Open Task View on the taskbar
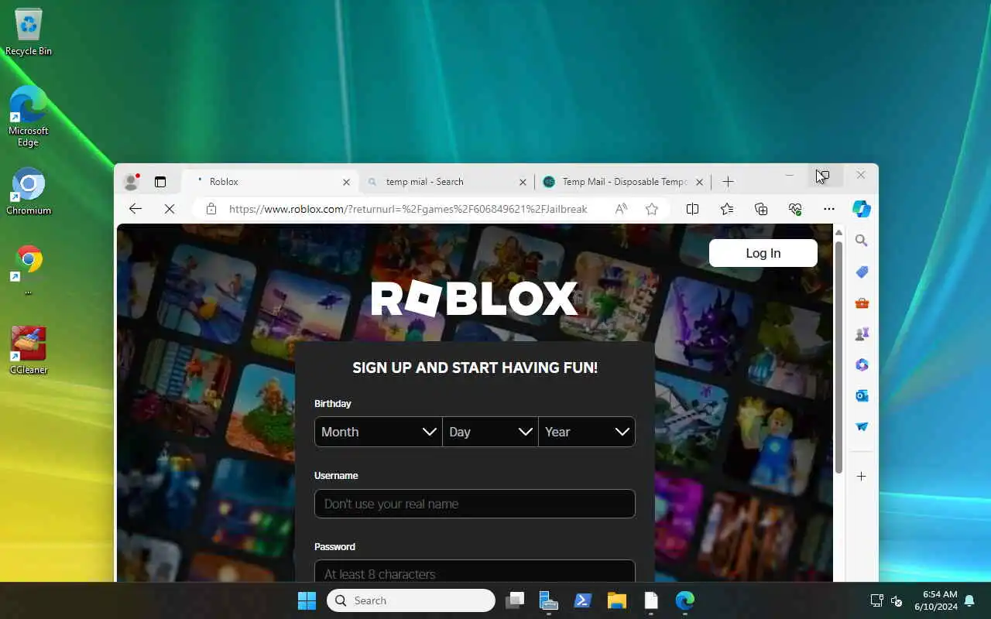The height and width of the screenshot is (619, 991). (515, 600)
